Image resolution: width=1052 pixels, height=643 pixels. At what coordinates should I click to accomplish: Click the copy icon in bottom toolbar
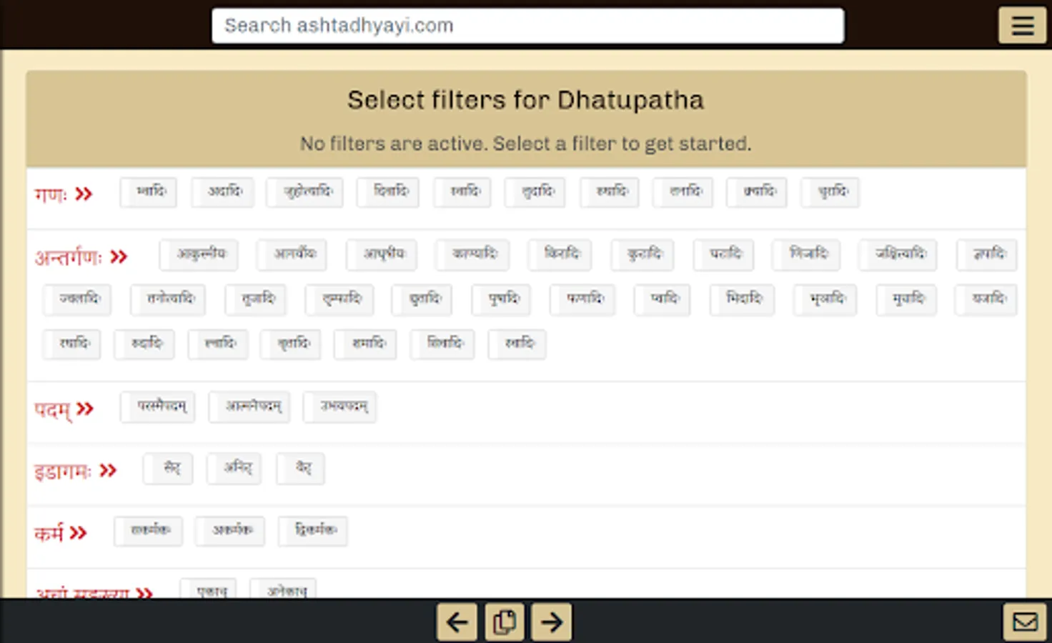504,622
